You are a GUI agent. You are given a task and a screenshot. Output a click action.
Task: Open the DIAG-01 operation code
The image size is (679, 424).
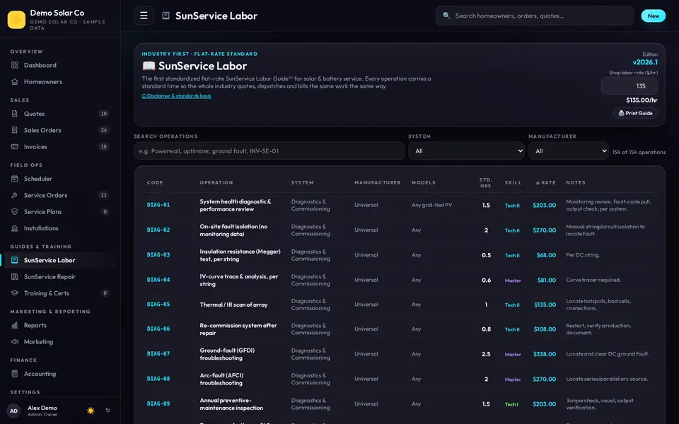click(x=158, y=205)
